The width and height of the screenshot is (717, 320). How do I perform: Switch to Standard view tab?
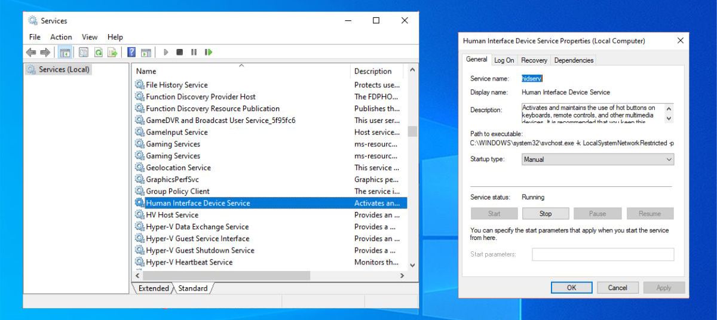[193, 288]
